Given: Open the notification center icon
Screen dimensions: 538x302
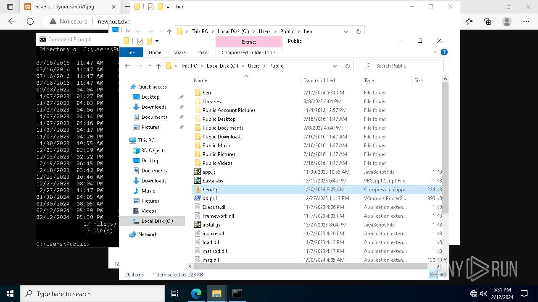Looking at the screenshot, I should click(524, 294).
